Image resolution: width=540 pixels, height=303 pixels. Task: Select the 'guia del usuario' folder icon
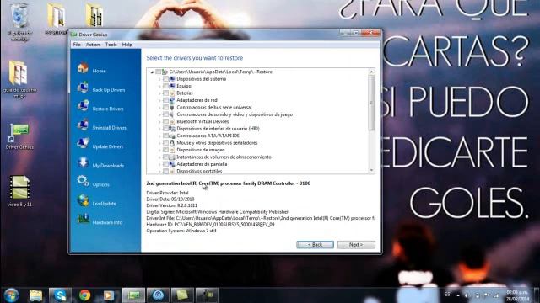(x=19, y=79)
